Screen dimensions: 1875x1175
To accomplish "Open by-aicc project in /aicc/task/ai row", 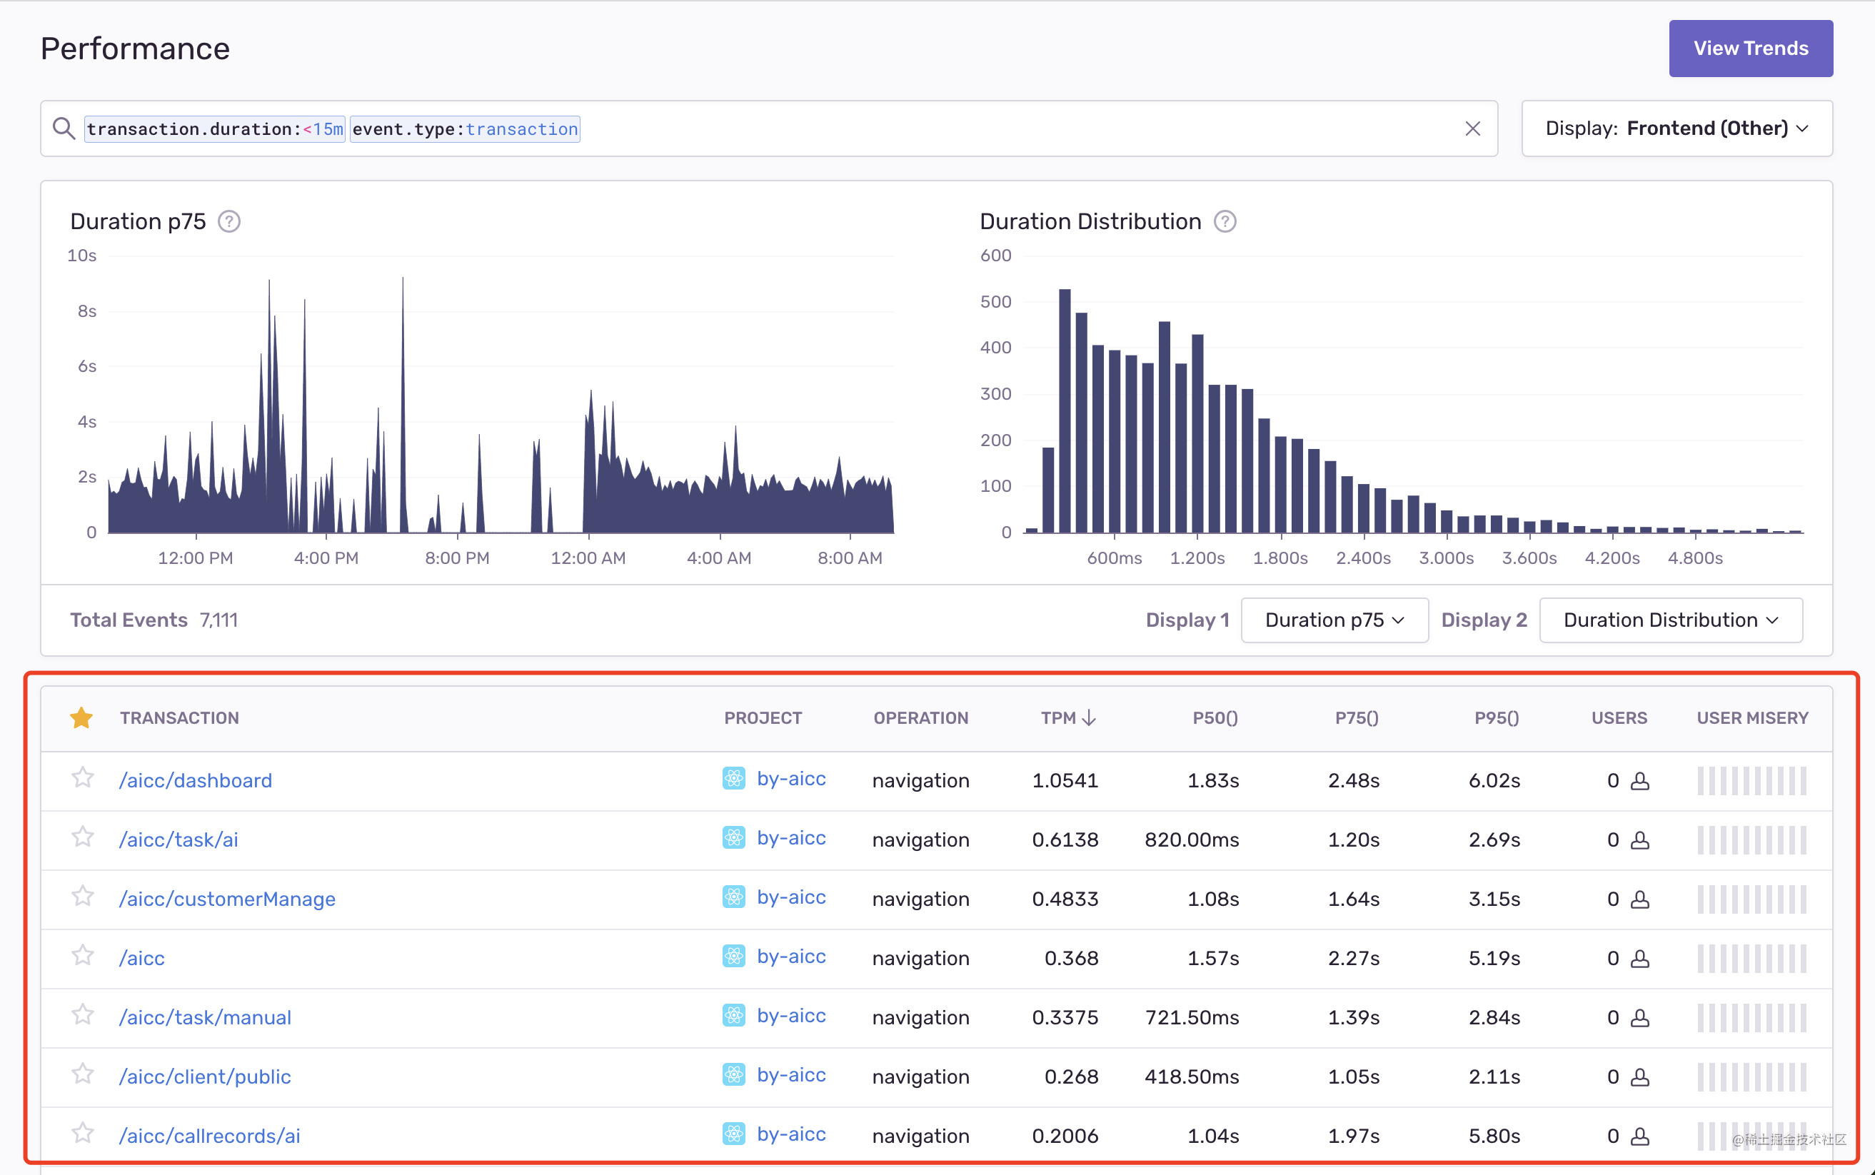I will [x=791, y=838].
